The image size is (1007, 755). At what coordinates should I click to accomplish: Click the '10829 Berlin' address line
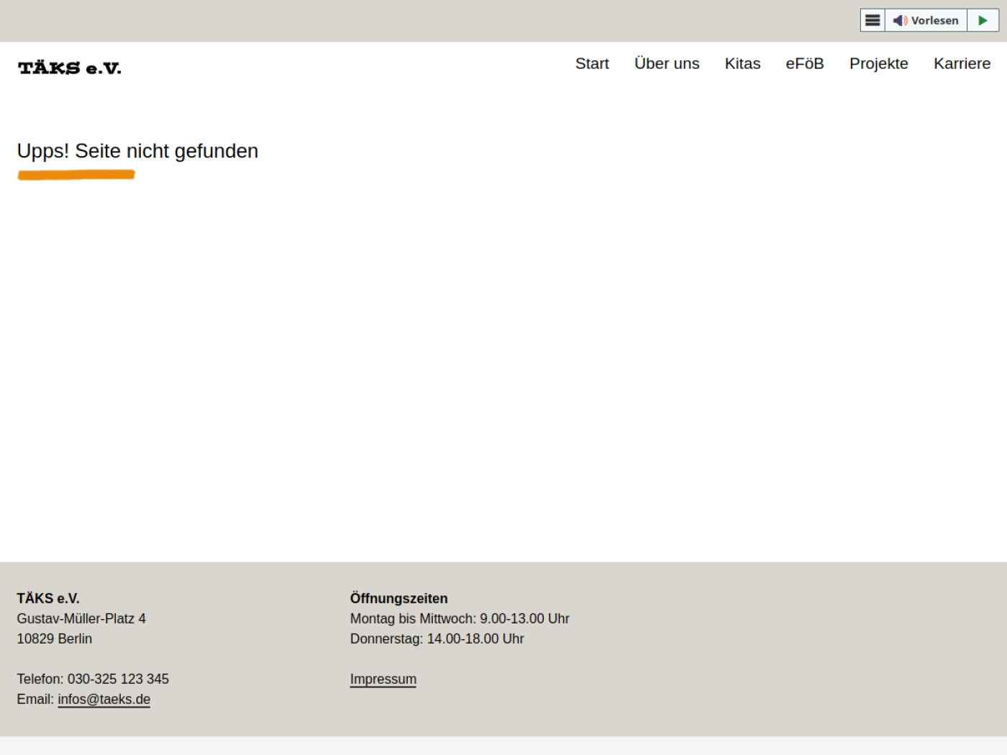[55, 639]
